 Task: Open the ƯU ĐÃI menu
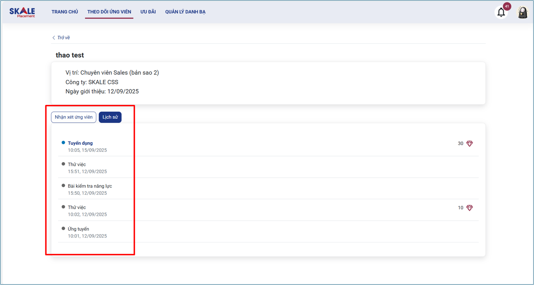[x=148, y=12]
